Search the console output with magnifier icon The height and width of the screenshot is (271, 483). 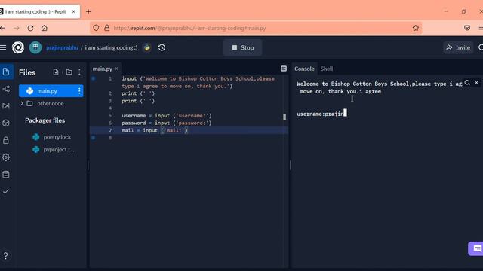pos(467,83)
